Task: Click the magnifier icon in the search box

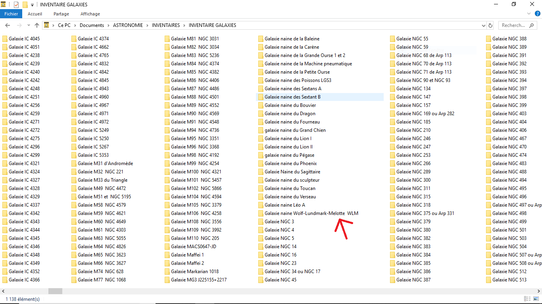Action: pos(532,25)
